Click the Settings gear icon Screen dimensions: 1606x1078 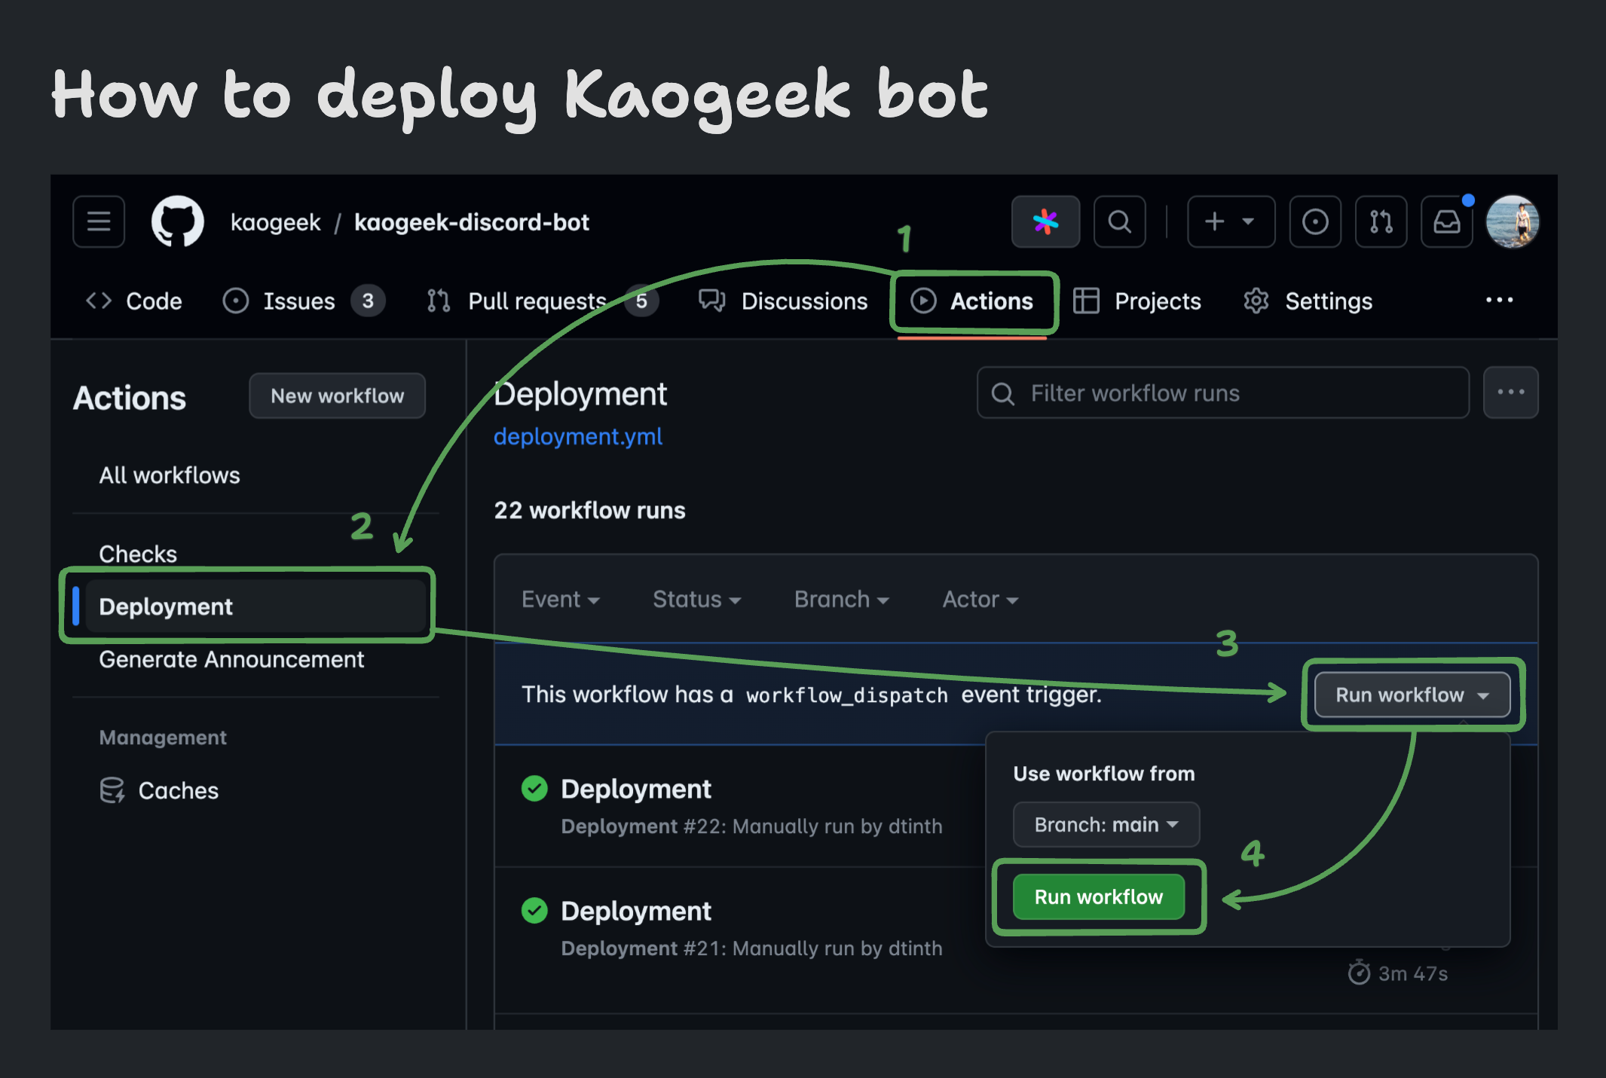1256,301
